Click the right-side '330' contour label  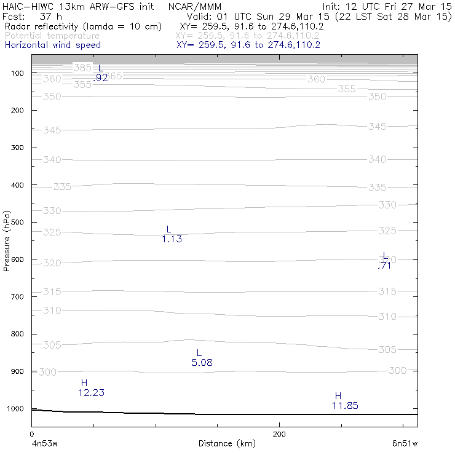[387, 205]
